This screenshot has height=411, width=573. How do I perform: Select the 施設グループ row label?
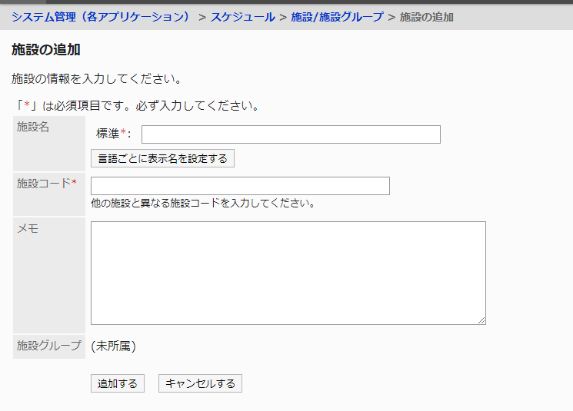click(48, 346)
